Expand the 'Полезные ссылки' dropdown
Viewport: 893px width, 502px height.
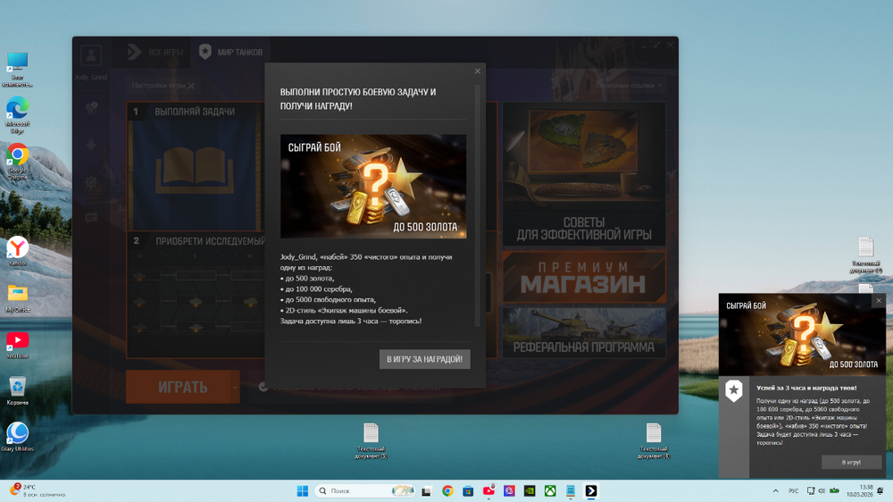(630, 85)
